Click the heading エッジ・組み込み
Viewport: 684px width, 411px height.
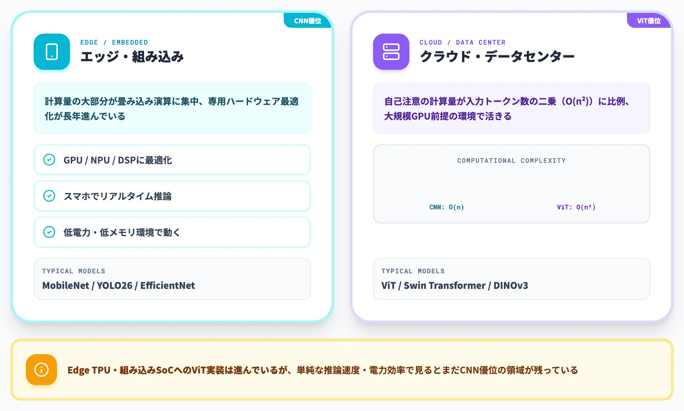[132, 57]
